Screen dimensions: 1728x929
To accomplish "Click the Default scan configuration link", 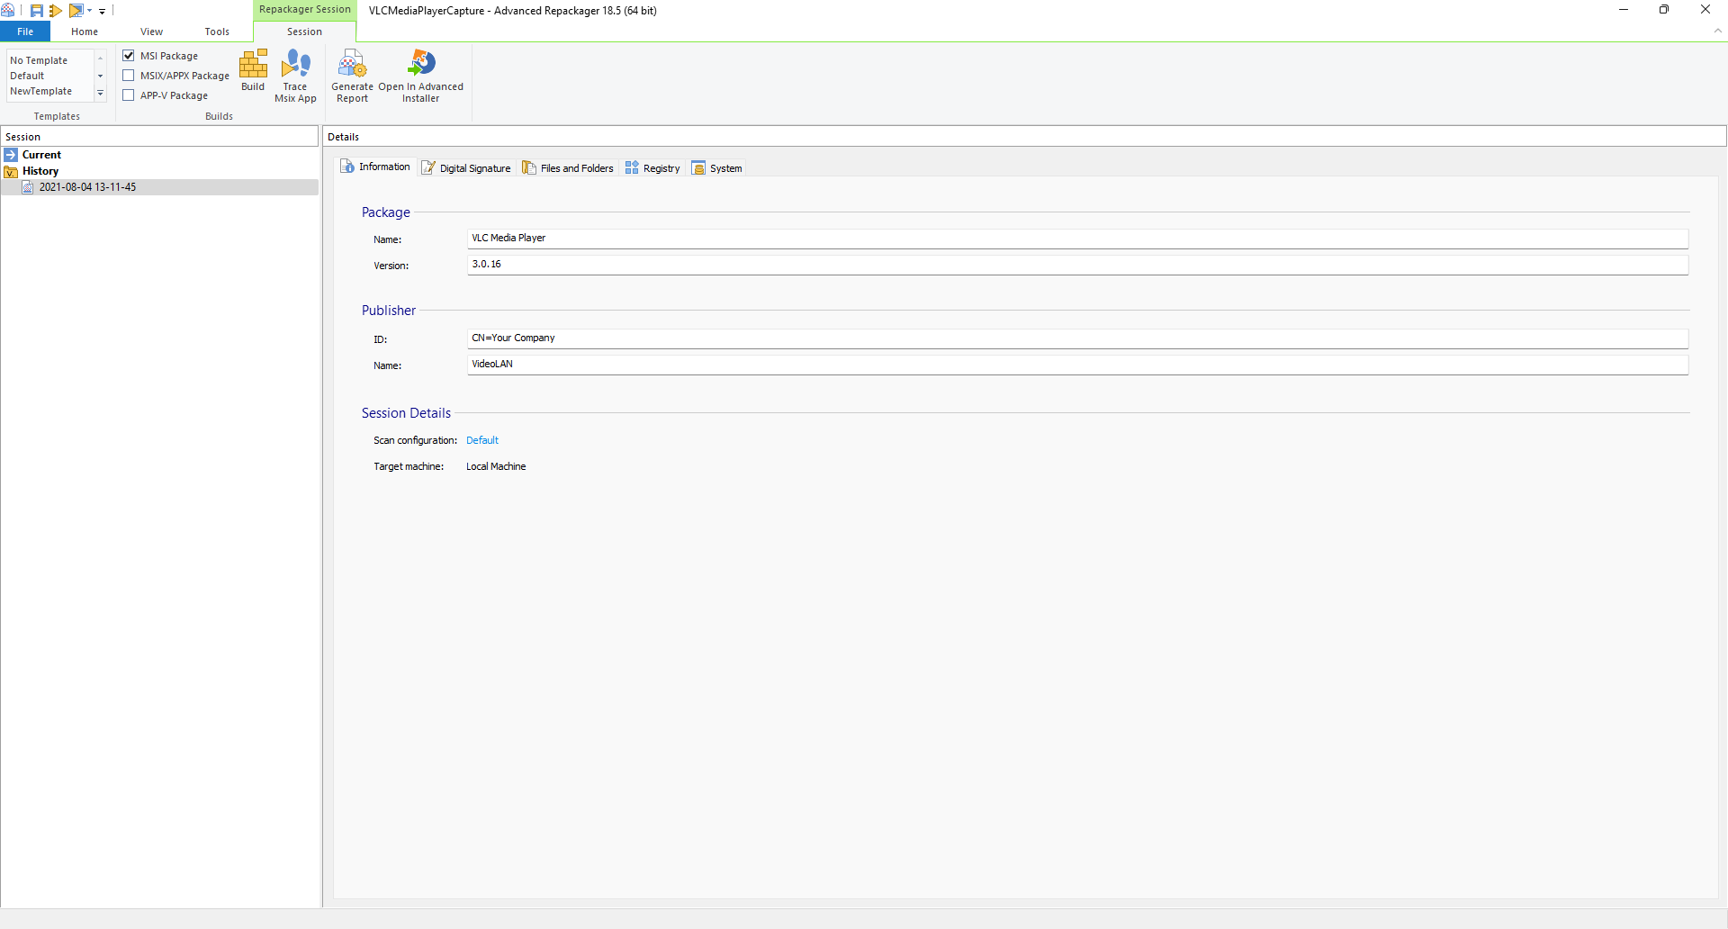I will point(482,440).
